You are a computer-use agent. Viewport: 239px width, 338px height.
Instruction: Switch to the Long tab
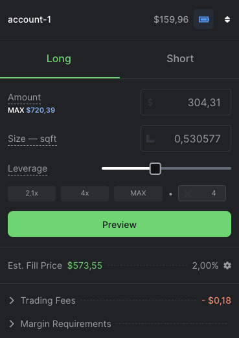tap(59, 59)
